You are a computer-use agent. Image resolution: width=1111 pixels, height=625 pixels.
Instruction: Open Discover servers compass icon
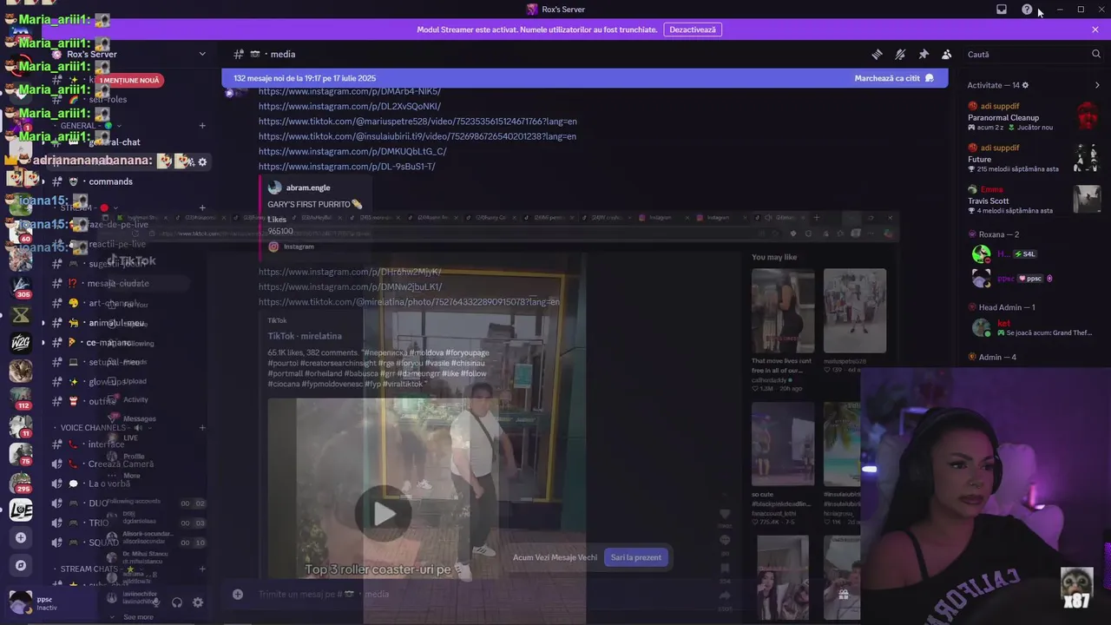click(21, 565)
